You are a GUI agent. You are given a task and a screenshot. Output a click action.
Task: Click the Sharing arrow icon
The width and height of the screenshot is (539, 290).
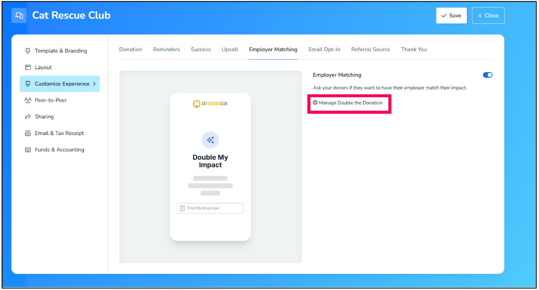pyautogui.click(x=28, y=117)
